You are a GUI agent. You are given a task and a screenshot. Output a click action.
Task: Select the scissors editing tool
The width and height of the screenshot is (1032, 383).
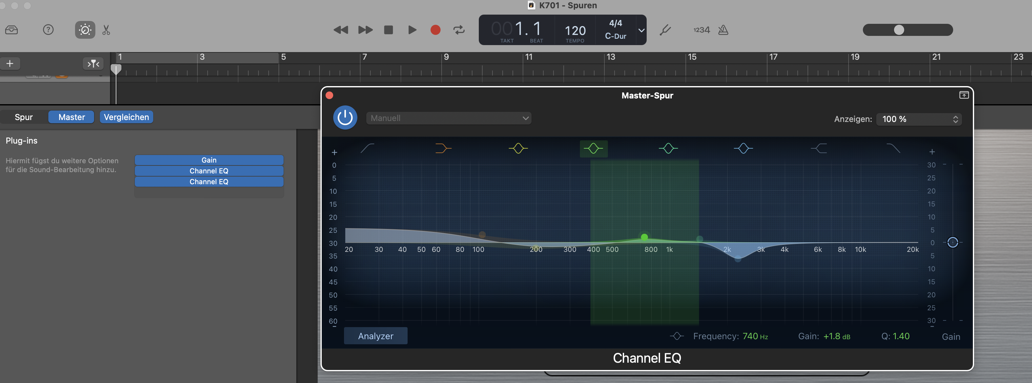pyautogui.click(x=106, y=30)
